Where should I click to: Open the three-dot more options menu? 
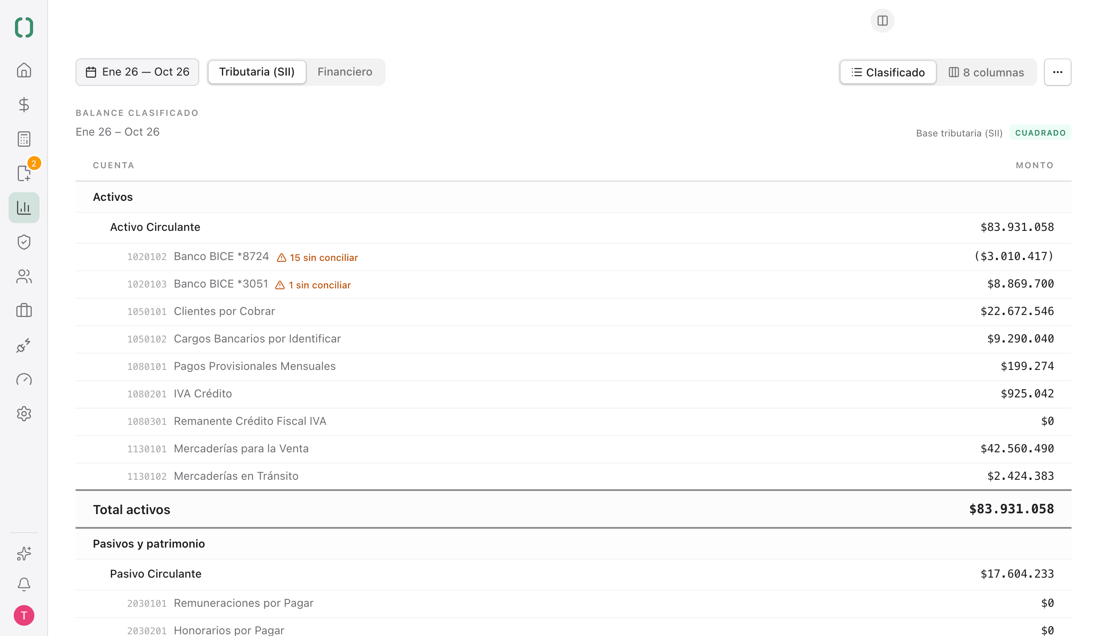click(x=1057, y=72)
